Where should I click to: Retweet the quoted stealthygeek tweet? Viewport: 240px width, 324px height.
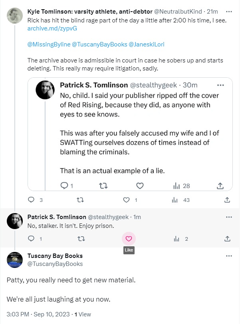point(103,186)
